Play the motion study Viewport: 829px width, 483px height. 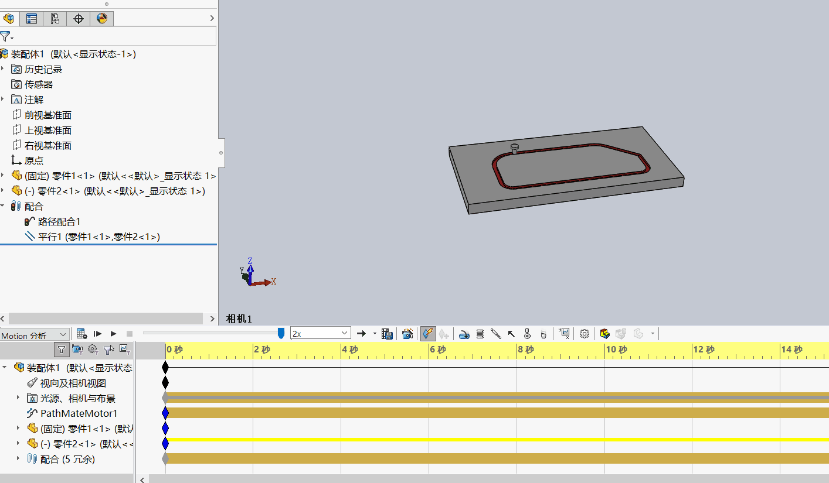[x=114, y=334]
